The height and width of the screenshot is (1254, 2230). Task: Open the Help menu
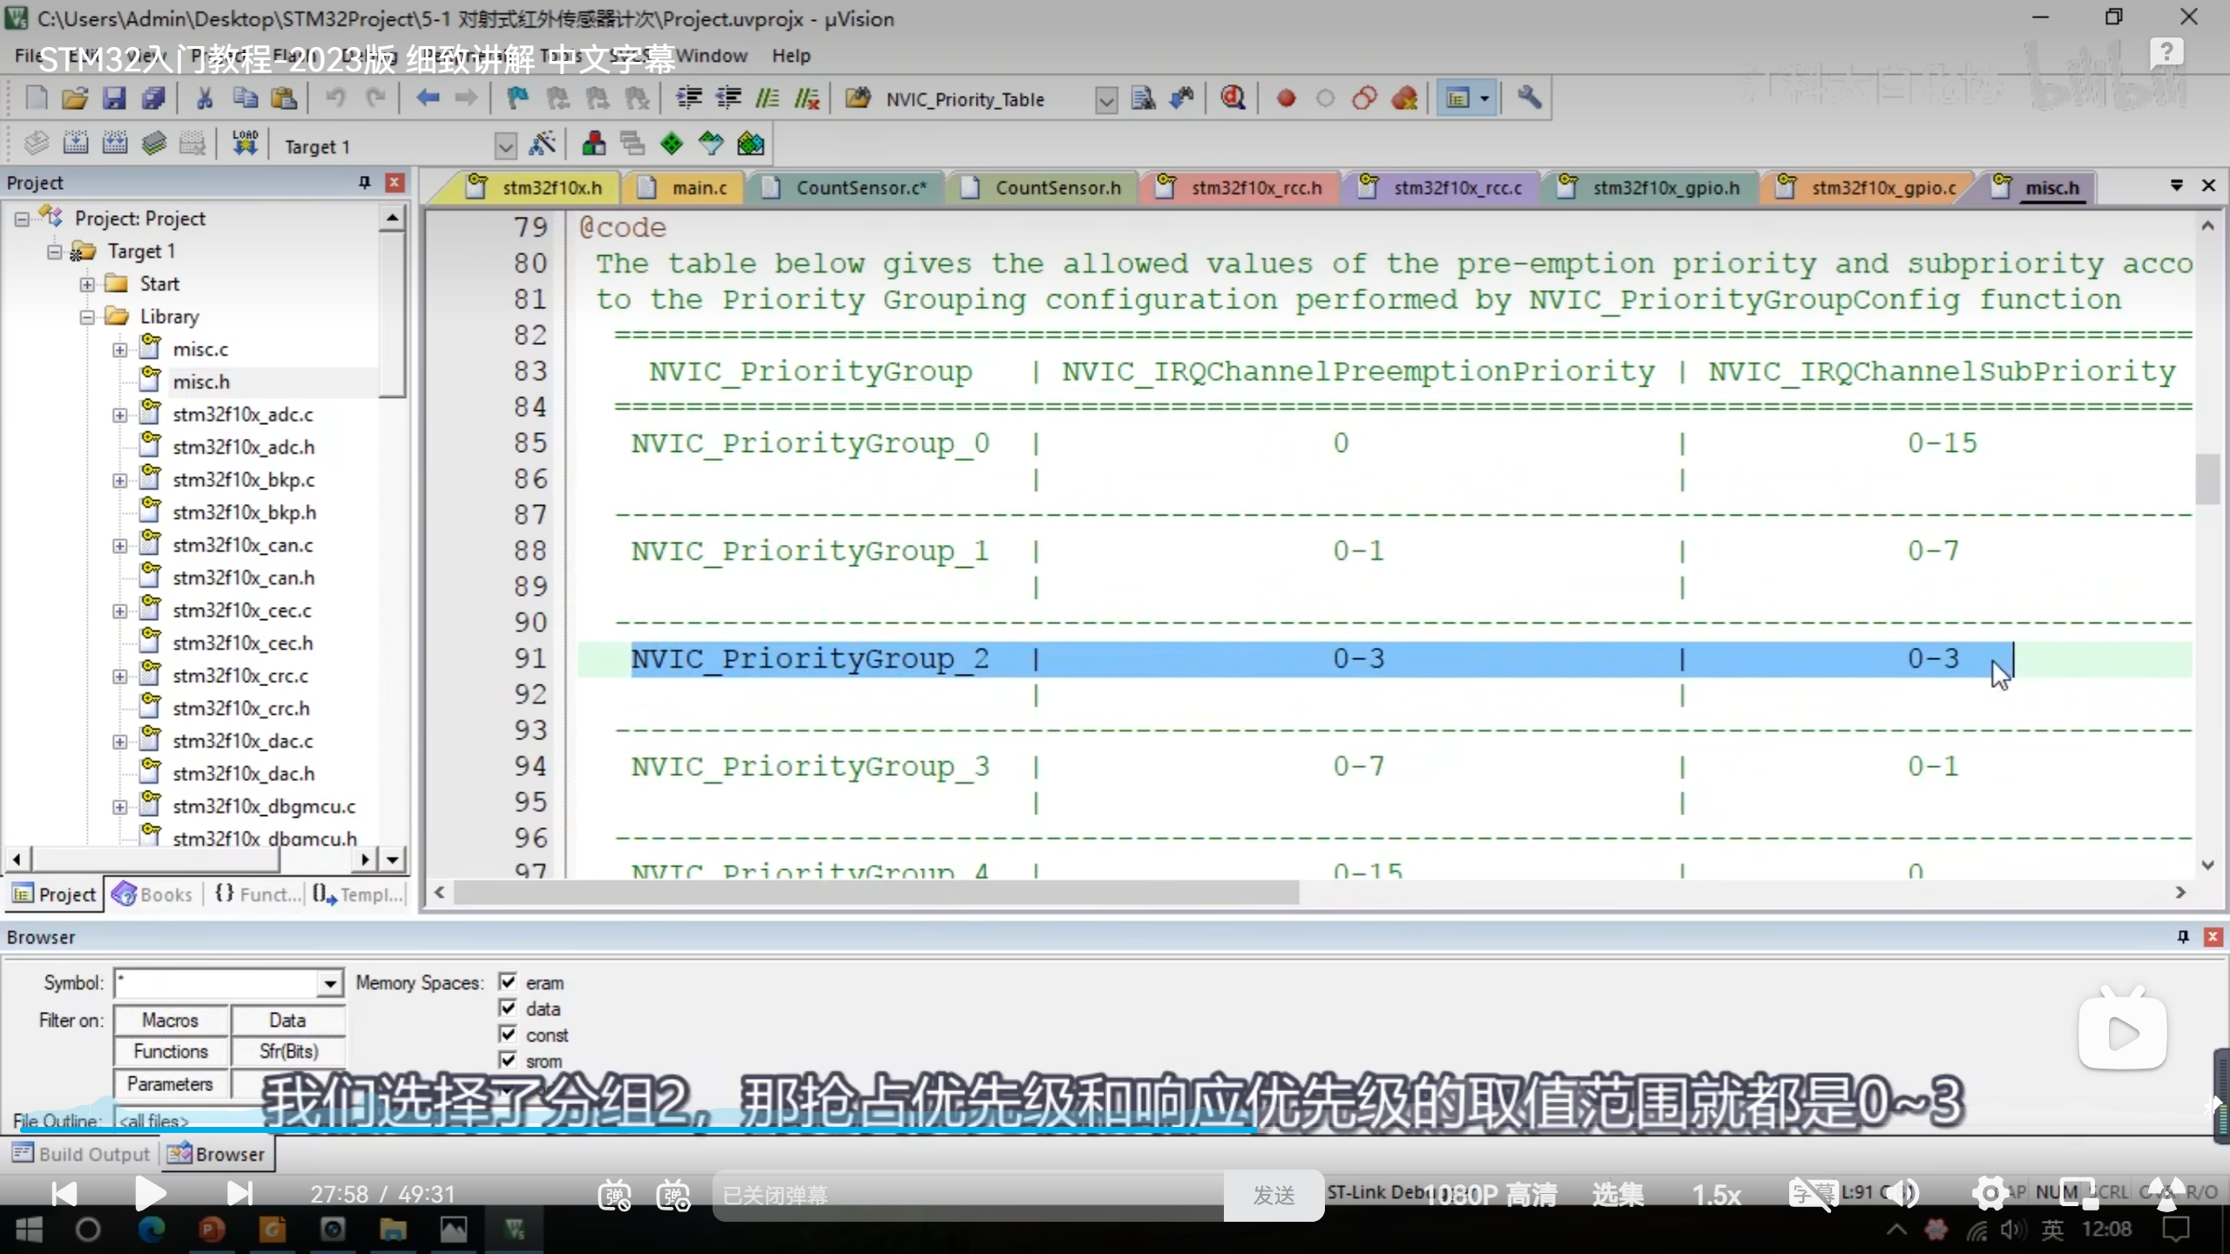[x=790, y=56]
